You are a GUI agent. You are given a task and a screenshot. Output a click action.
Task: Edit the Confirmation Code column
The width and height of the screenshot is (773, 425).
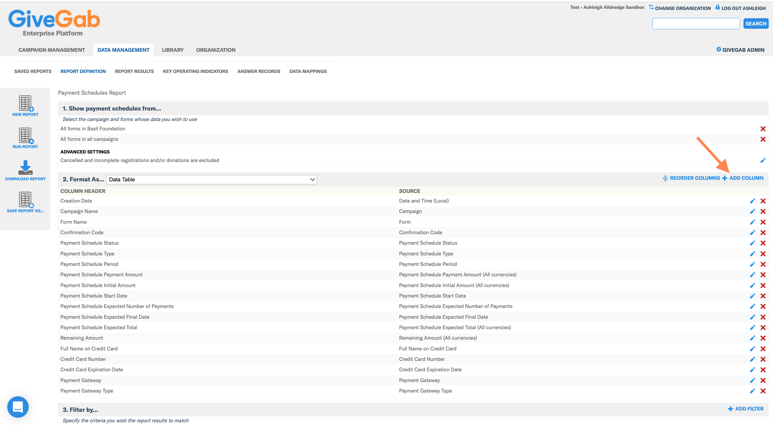pyautogui.click(x=752, y=232)
